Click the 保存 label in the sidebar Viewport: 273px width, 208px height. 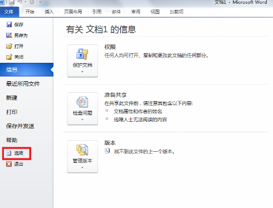(x=19, y=24)
